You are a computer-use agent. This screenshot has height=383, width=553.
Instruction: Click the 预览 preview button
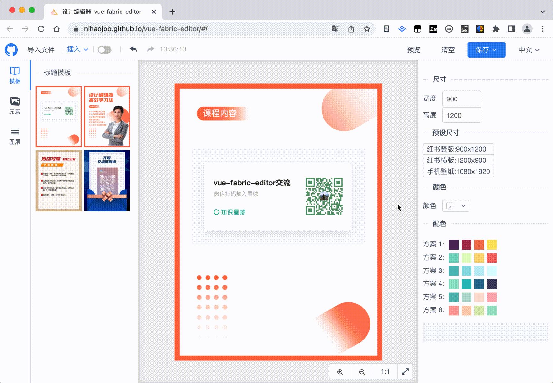[x=414, y=50]
